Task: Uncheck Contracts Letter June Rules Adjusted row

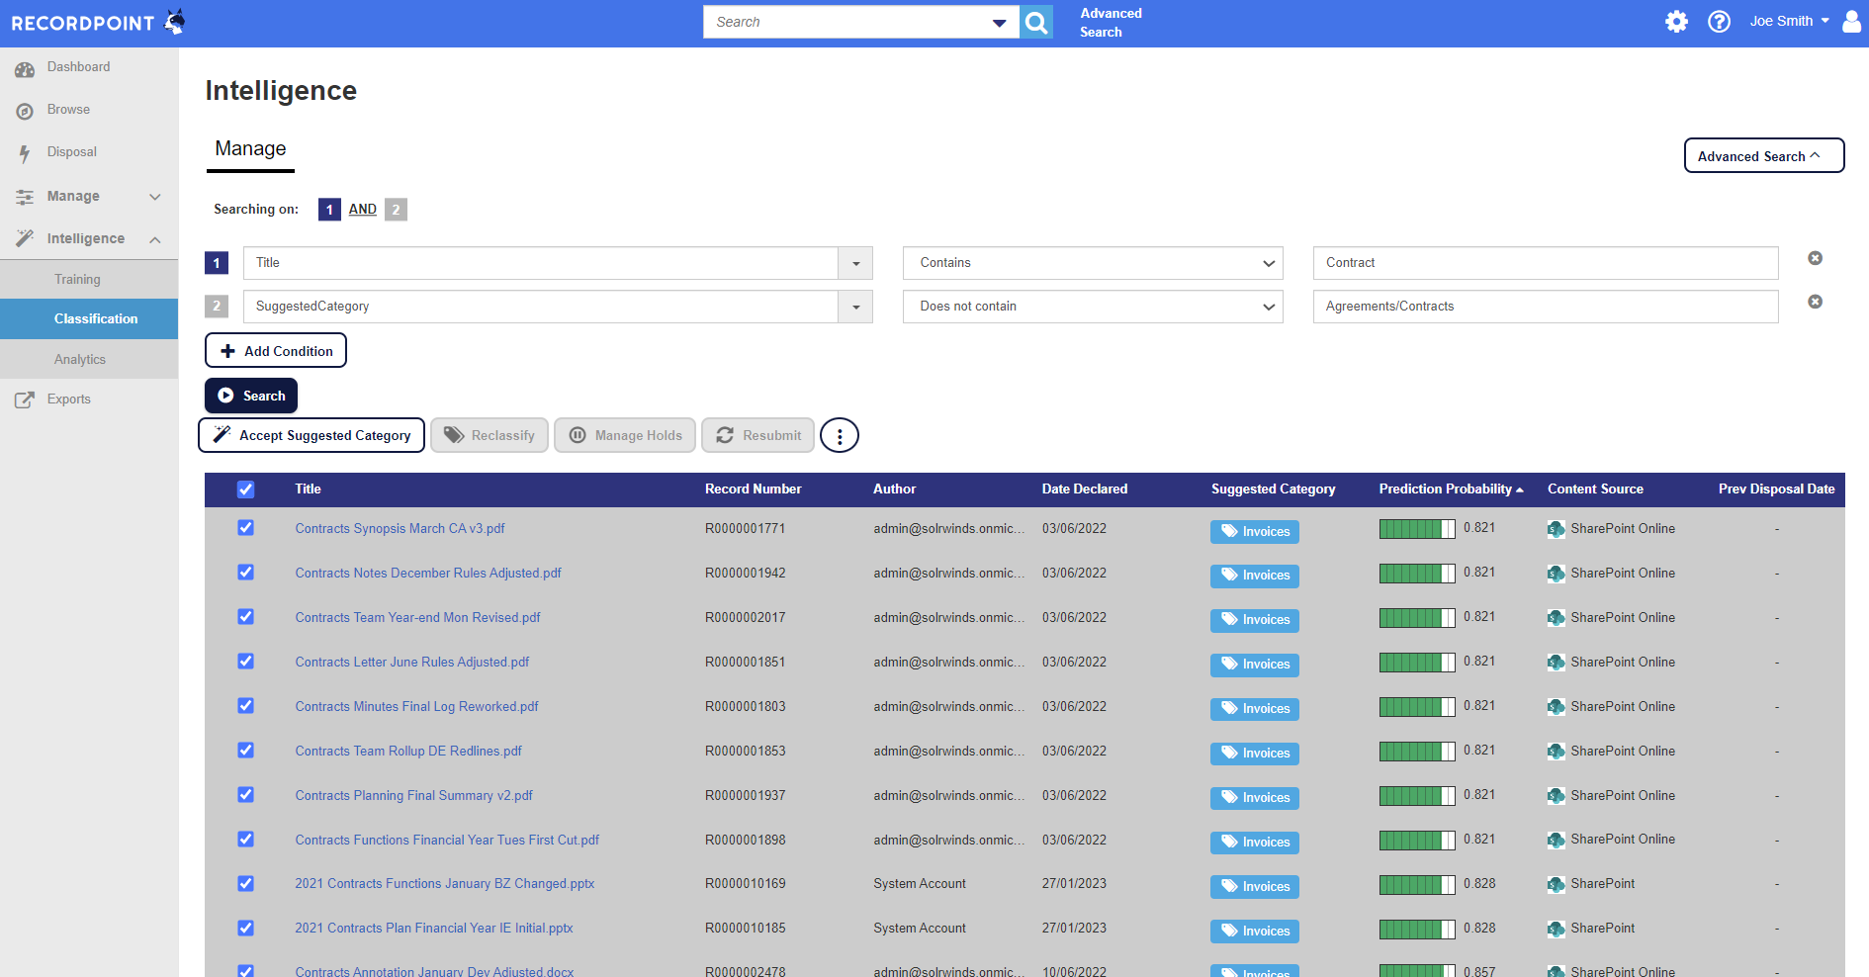Action: 246,662
